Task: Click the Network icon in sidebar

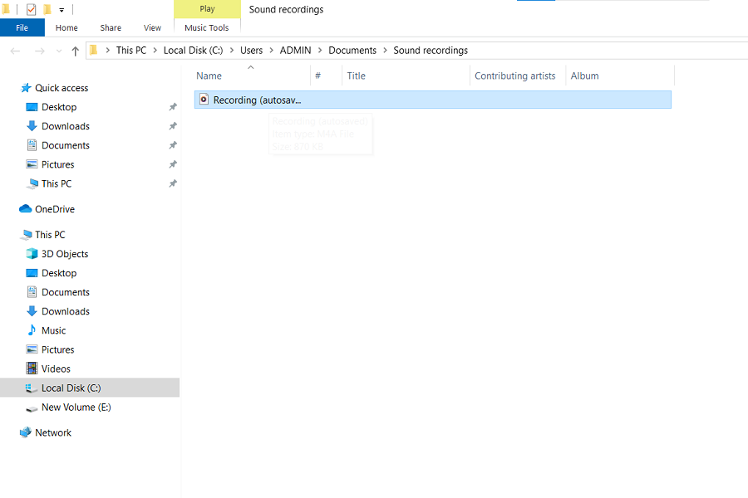Action: click(x=25, y=432)
